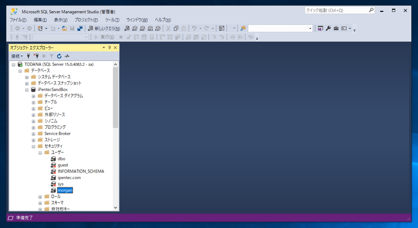Click the solution explorer window icon
Image resolution: width=418 pixels, height=228 pixels.
(x=321, y=28)
